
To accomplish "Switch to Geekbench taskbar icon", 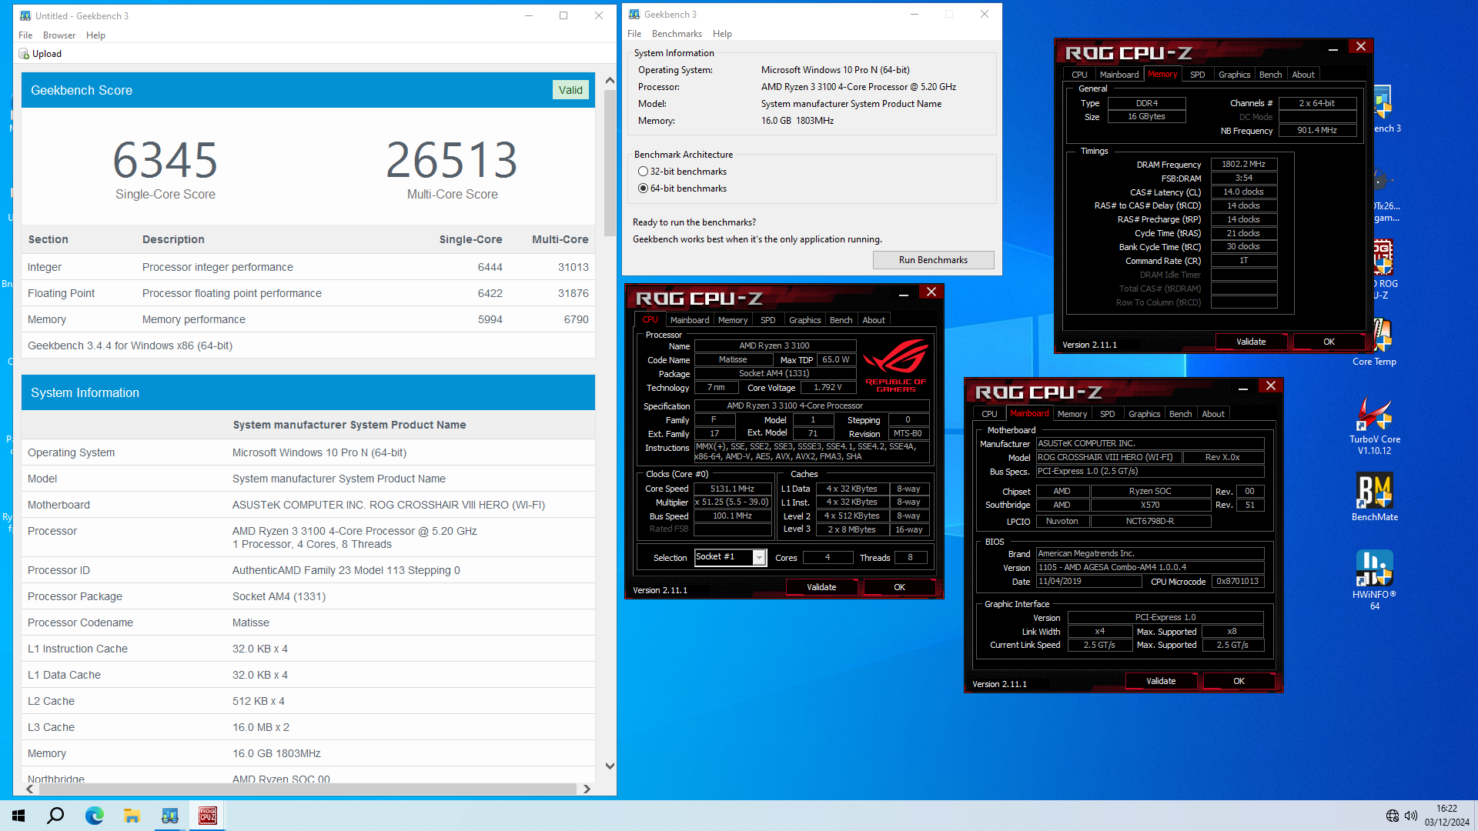I will (169, 816).
